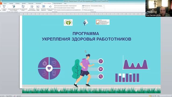172x97 pixels.
Task: Select the green heart-figure logo on slide
Action: (68, 22)
